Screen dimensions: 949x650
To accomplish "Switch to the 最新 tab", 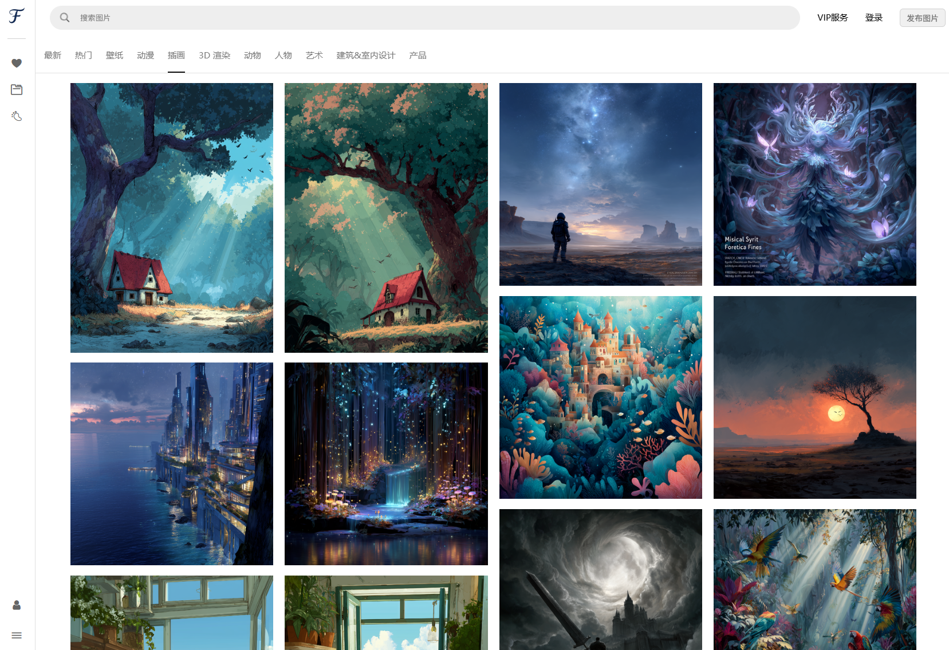I will pos(53,56).
